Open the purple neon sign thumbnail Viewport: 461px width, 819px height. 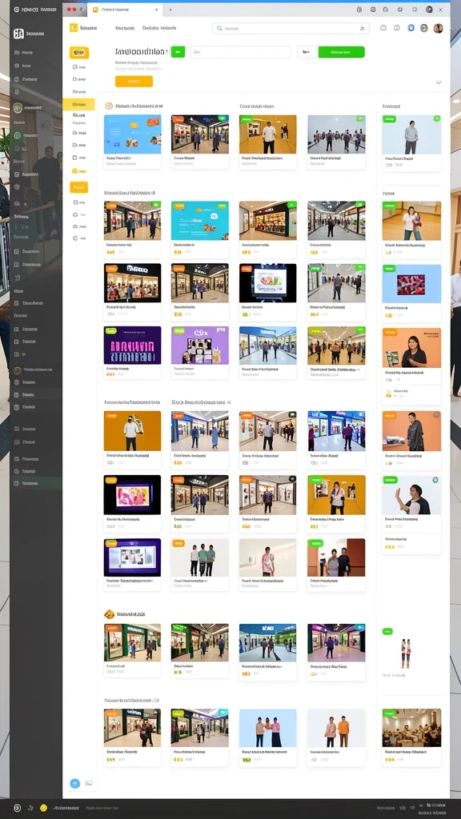click(132, 346)
